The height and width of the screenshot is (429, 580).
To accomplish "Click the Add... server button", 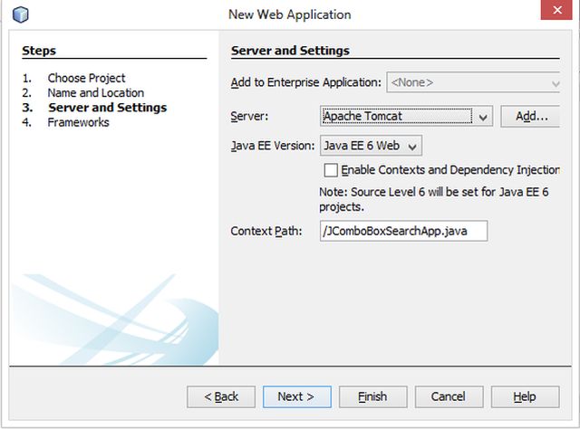I will click(x=530, y=117).
